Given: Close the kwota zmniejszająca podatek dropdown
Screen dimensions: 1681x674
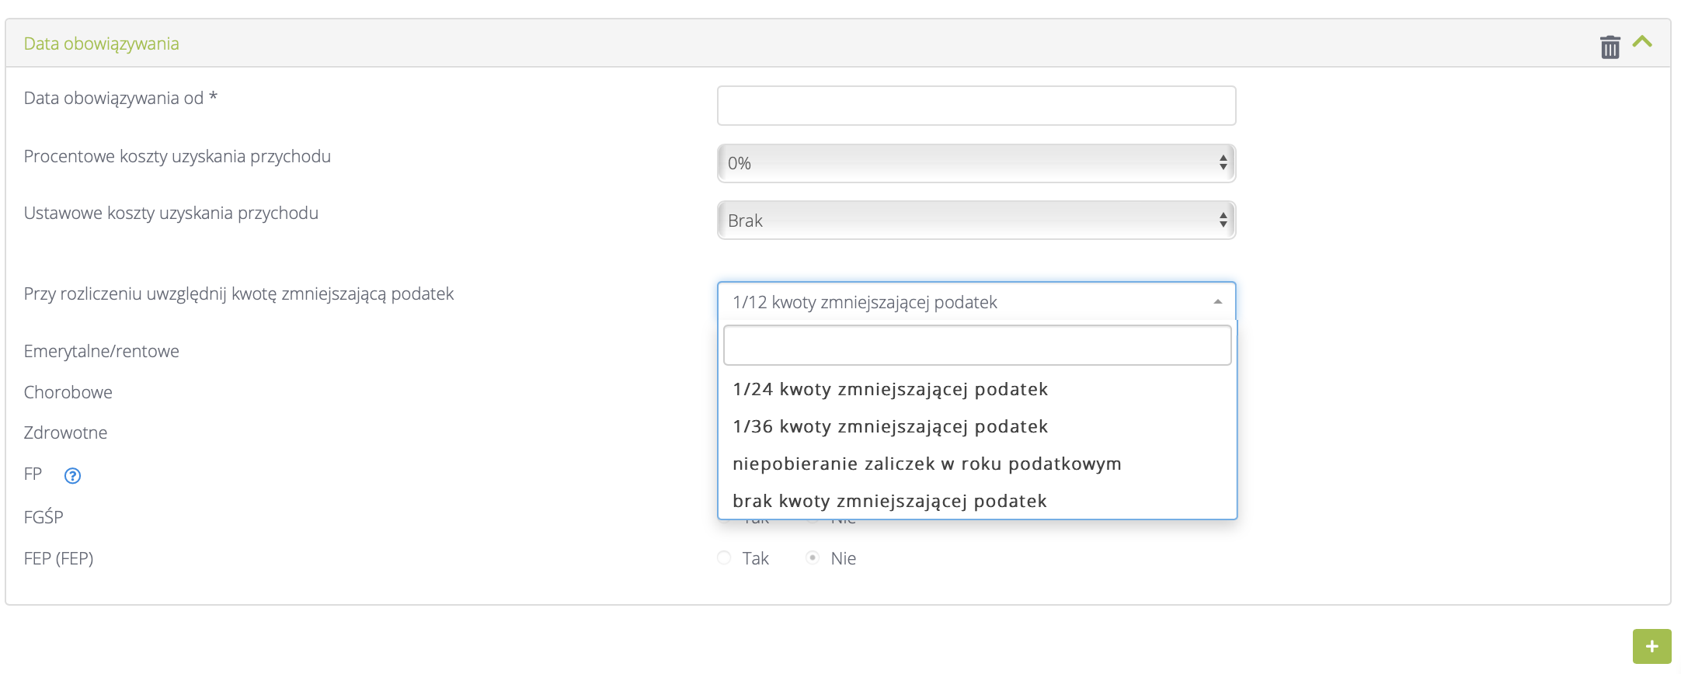Looking at the screenshot, I should [x=976, y=302].
